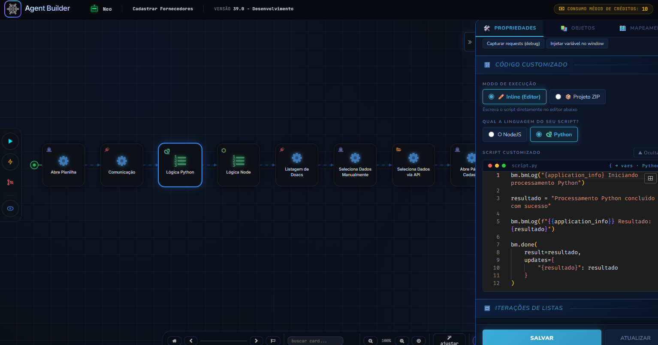
Task: Click the zoom in magnifier icon
Action: click(x=402, y=341)
